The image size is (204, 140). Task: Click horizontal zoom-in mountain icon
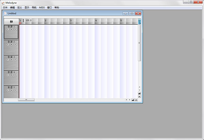[x=133, y=100]
